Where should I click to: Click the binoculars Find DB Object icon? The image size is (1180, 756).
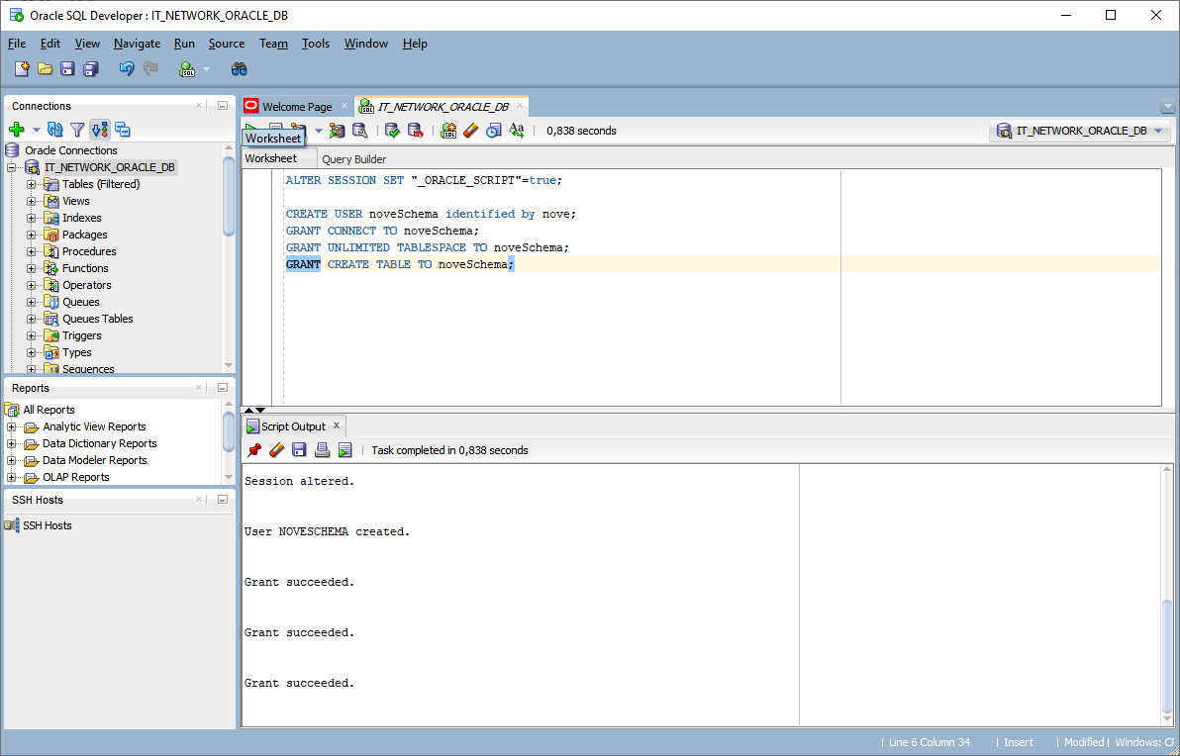coord(239,69)
